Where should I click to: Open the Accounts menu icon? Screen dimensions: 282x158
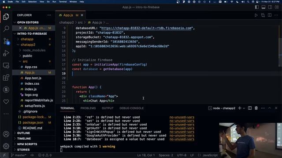click(6, 134)
